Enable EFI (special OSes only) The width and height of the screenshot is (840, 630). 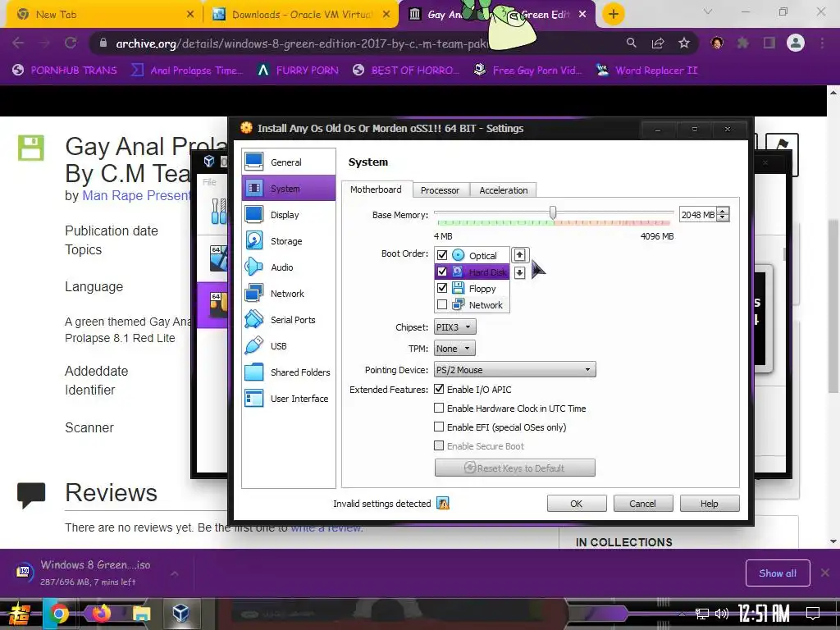click(x=439, y=427)
